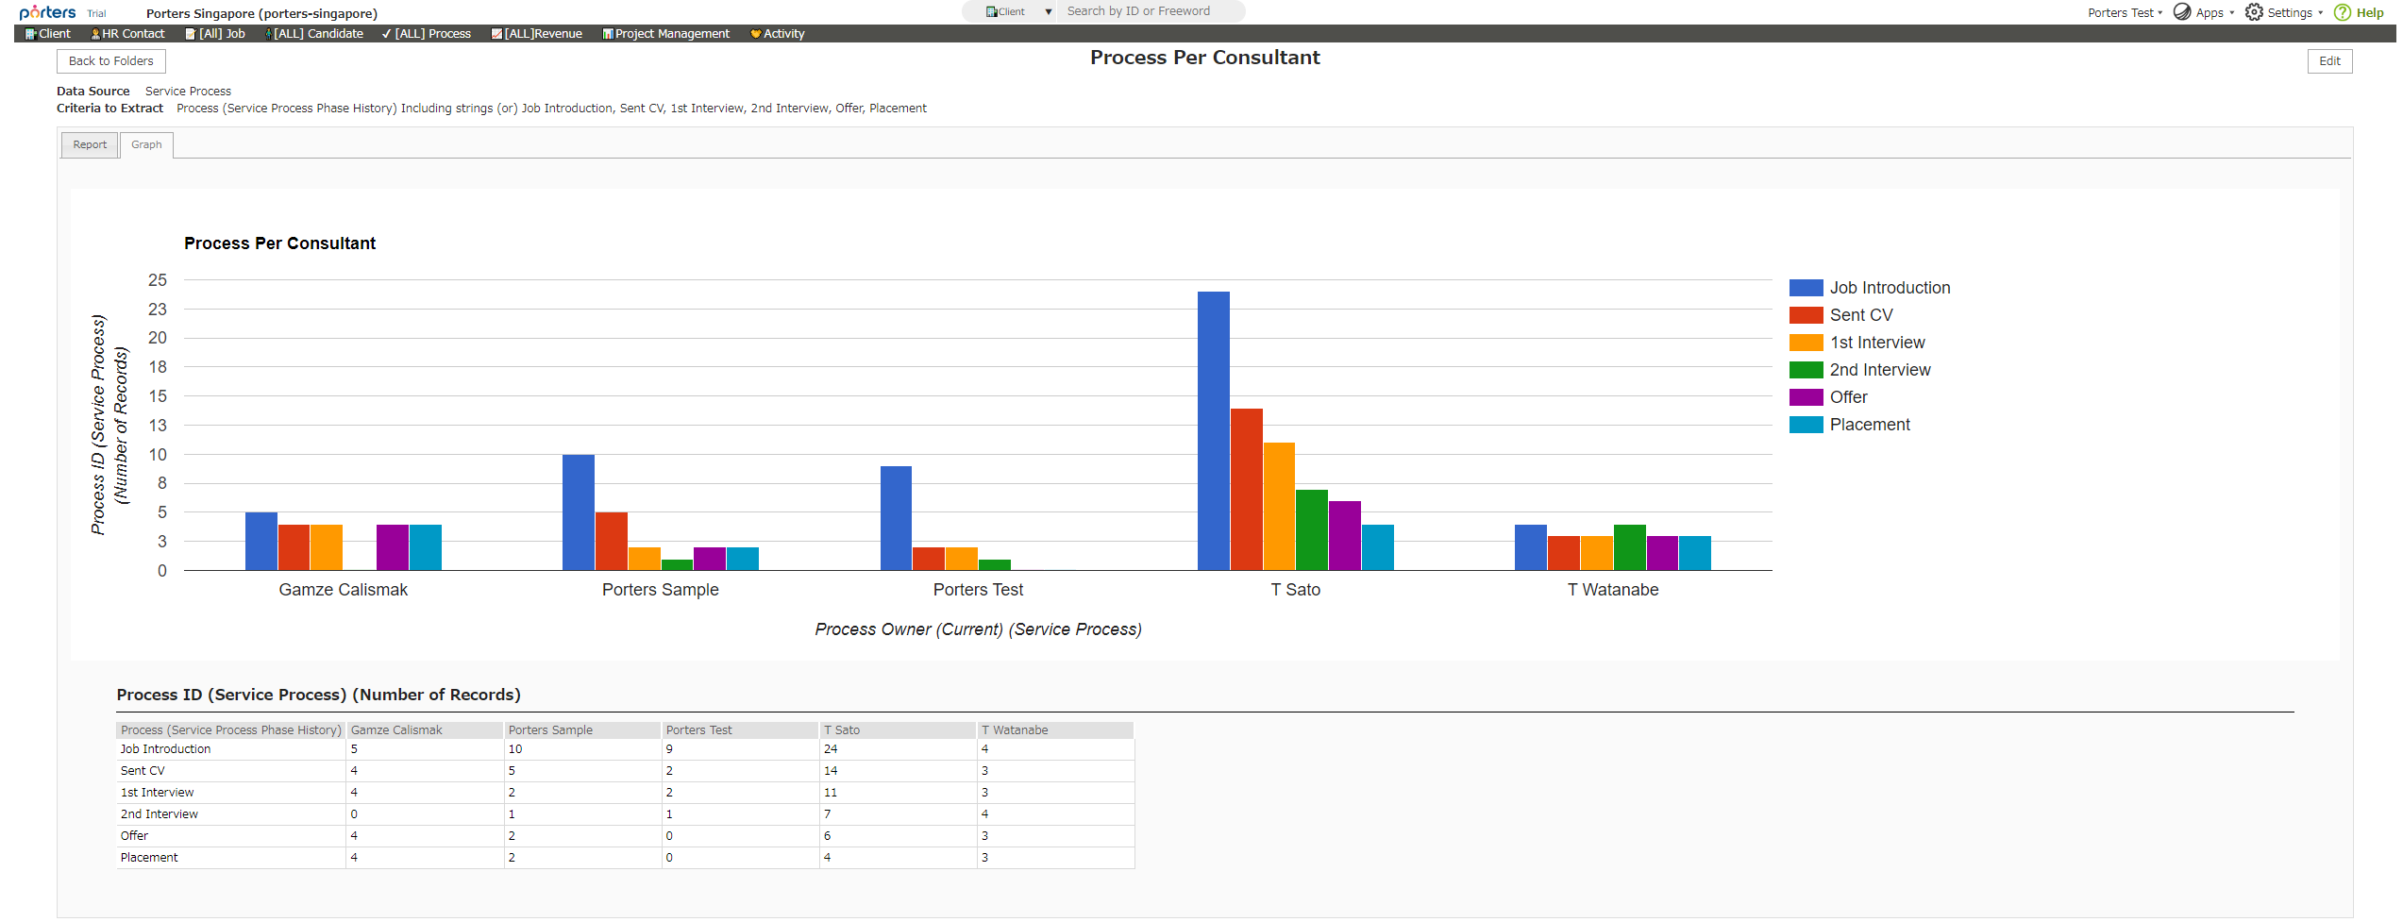Screen dimensions: 2403x922
Task: Click the Back to Folders button
Action: click(110, 60)
